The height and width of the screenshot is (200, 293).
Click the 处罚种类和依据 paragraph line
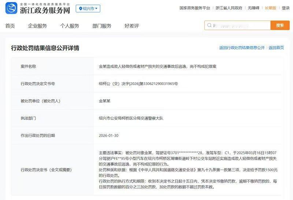(x=188, y=173)
